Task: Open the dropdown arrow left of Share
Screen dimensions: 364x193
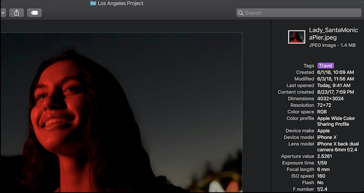Action: pyautogui.click(x=3, y=13)
